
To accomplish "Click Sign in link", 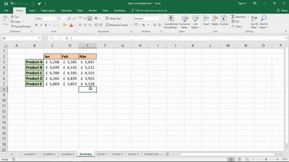I will coord(242,3).
